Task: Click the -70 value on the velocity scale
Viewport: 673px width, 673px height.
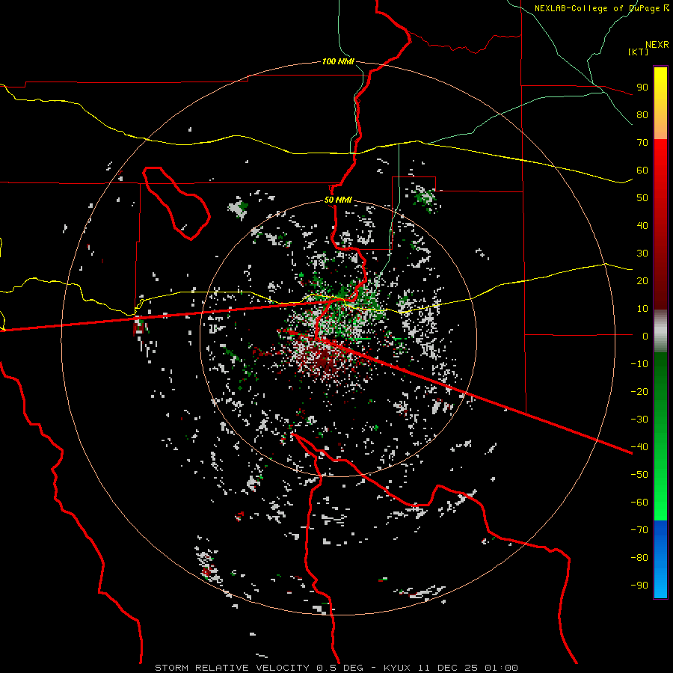Action: (639, 530)
